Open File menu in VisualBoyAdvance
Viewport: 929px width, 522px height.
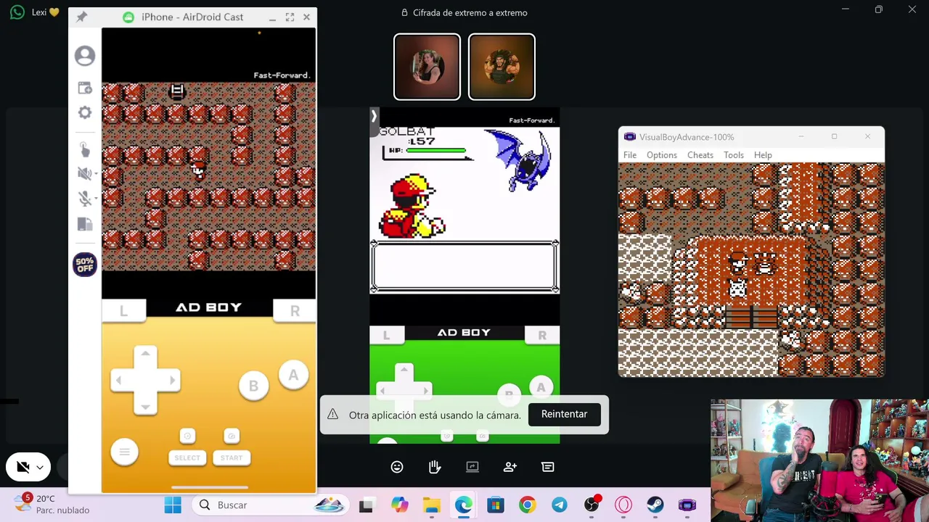click(x=630, y=155)
